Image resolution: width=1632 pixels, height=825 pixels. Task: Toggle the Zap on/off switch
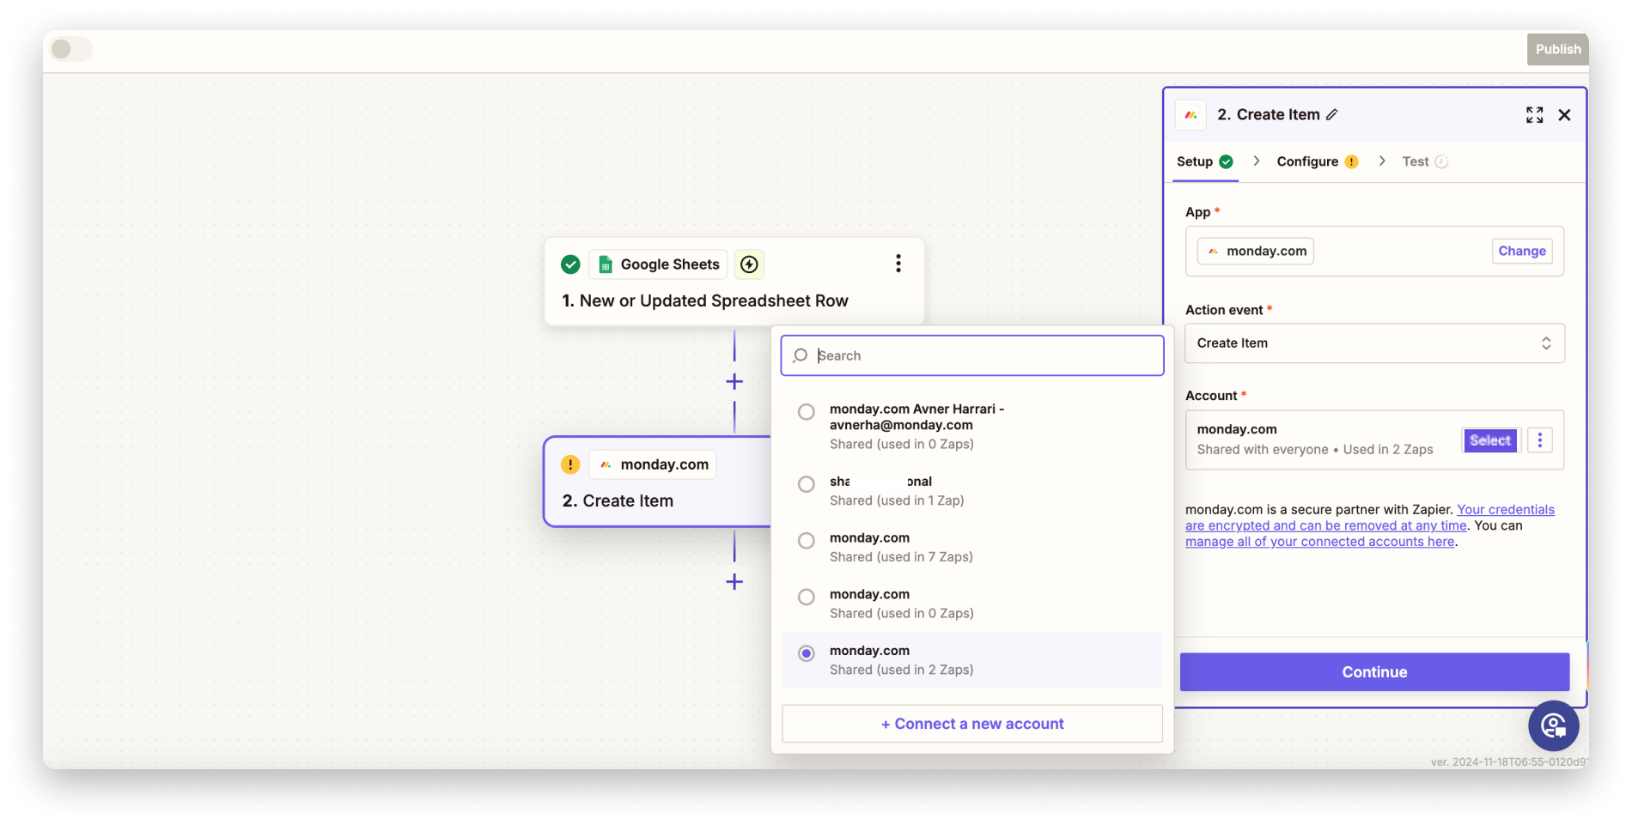pos(70,49)
